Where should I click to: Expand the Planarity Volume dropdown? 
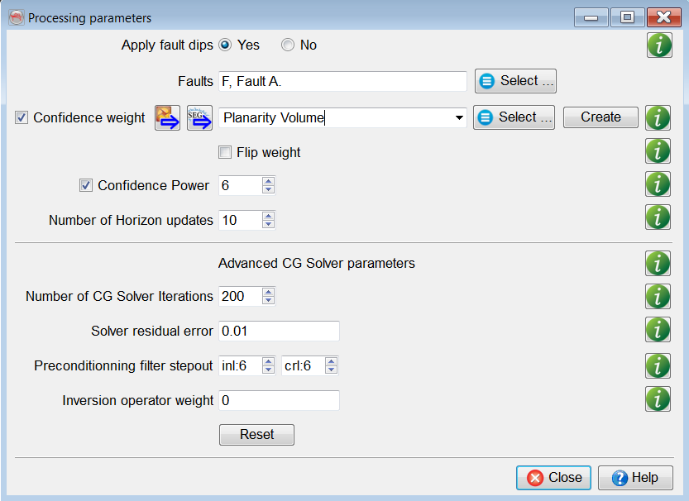459,118
